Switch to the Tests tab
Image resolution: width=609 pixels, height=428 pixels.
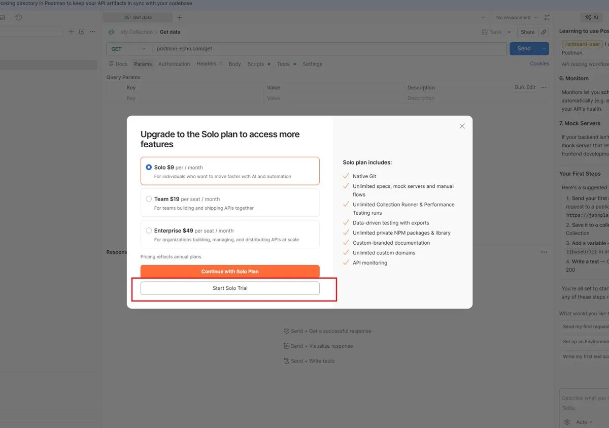[x=286, y=64]
